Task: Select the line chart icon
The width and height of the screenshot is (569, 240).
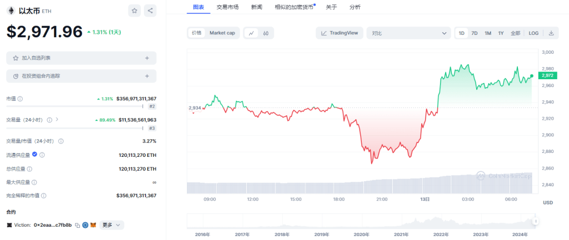Action: click(252, 33)
